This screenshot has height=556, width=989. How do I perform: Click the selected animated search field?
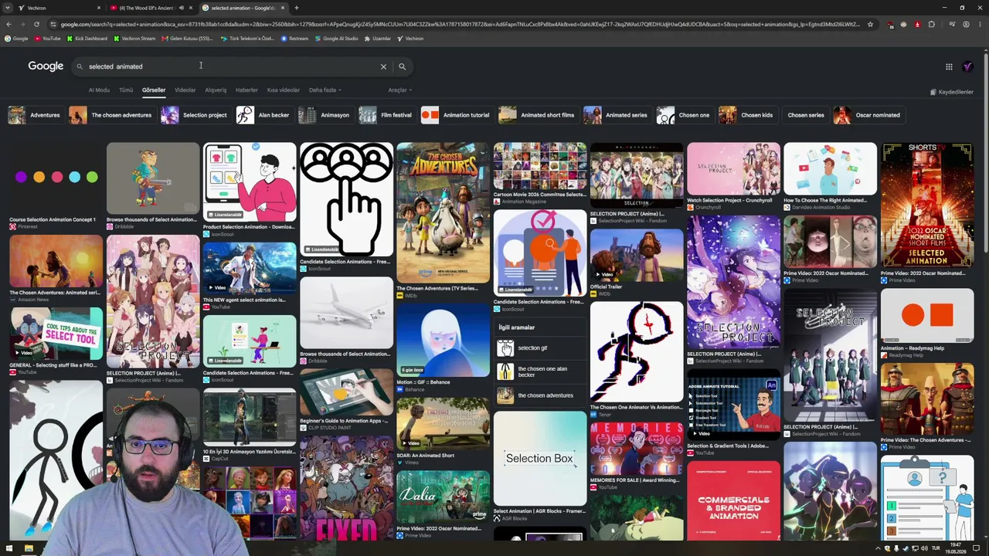tap(232, 66)
